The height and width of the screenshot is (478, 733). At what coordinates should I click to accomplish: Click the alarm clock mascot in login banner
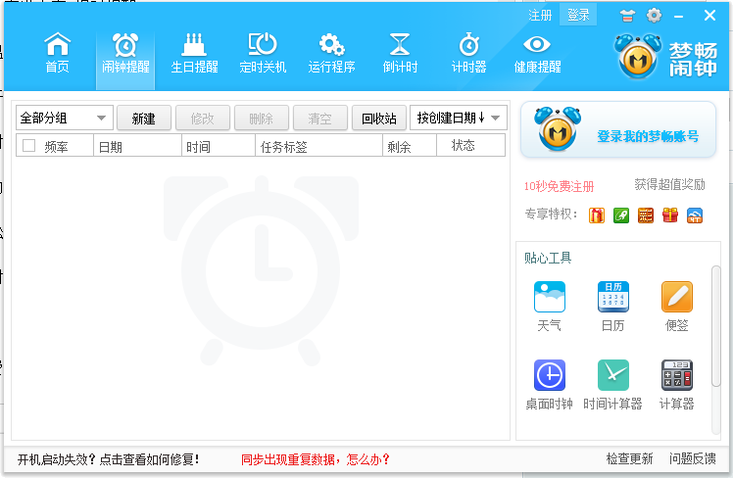pyautogui.click(x=558, y=128)
